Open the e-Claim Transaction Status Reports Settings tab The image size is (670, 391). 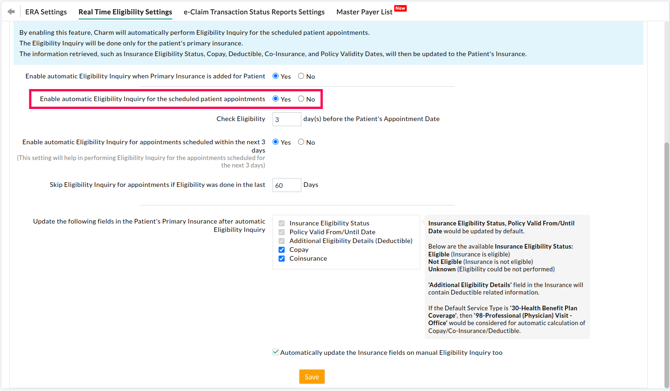pos(254,12)
